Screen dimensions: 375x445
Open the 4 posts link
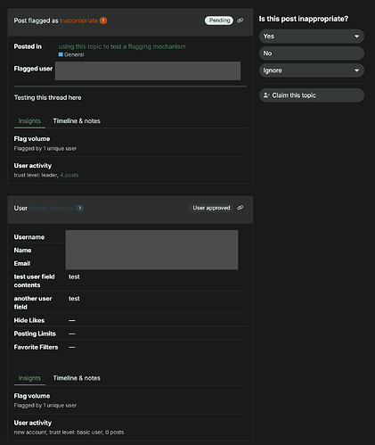coord(69,175)
